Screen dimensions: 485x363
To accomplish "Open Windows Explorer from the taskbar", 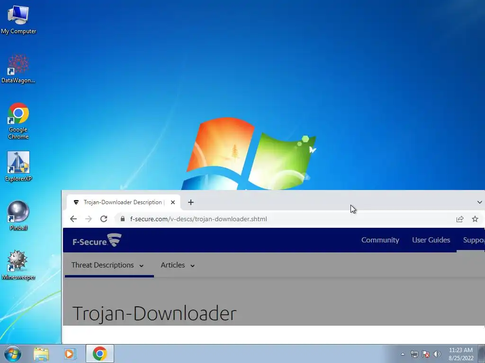I will [41, 354].
